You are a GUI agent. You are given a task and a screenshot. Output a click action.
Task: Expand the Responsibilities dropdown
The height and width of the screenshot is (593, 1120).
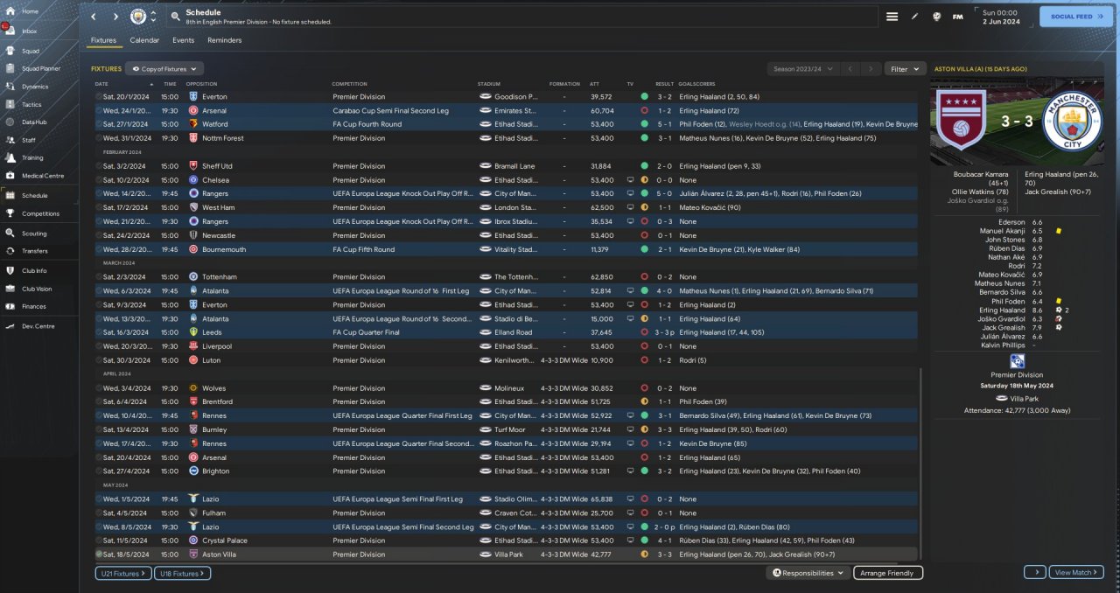point(808,573)
